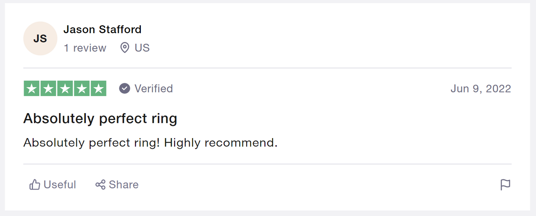Click the JS profile avatar

point(40,38)
